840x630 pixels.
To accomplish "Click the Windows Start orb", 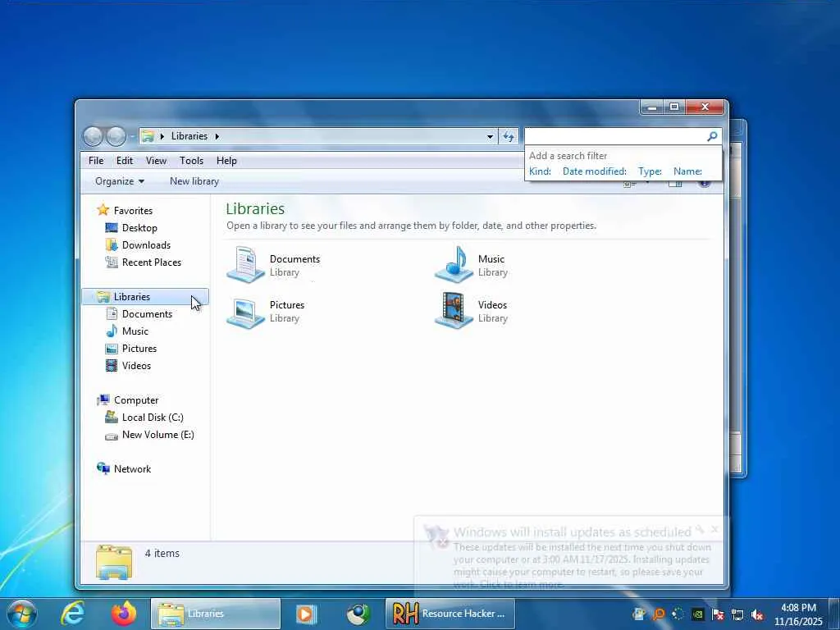I will pos(22,614).
